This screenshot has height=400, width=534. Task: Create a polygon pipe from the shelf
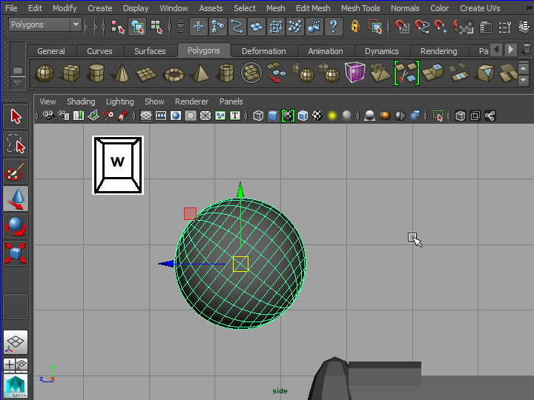[x=226, y=73]
